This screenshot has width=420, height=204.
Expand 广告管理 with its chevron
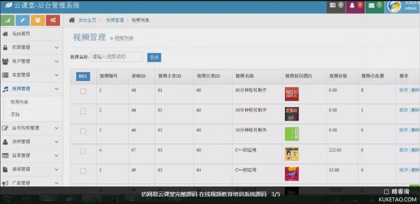[x=57, y=183]
